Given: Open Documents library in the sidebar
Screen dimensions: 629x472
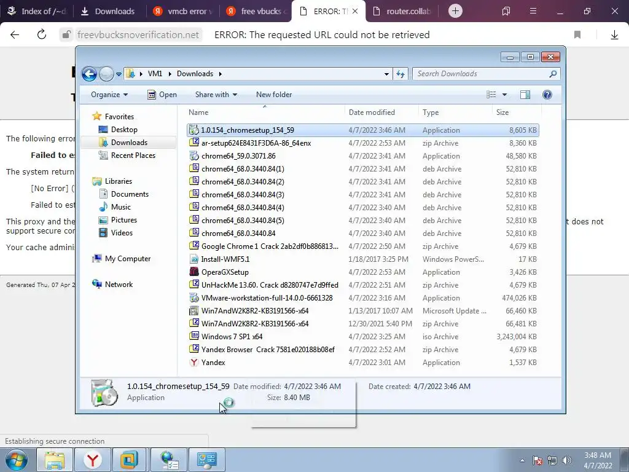Looking at the screenshot, I should [x=130, y=194].
